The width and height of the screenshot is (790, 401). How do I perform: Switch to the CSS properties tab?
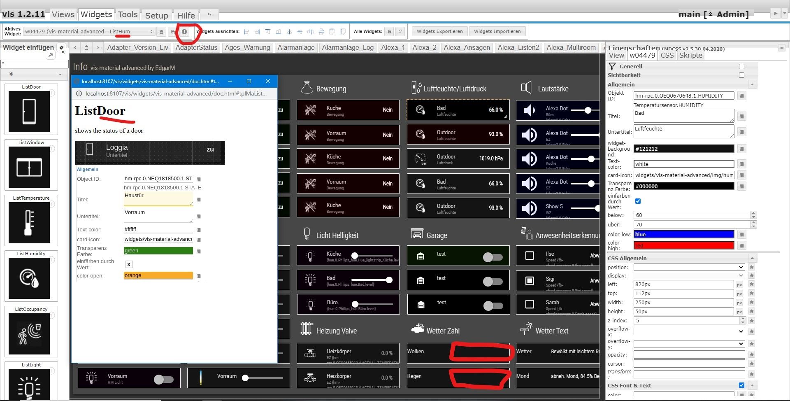(667, 55)
